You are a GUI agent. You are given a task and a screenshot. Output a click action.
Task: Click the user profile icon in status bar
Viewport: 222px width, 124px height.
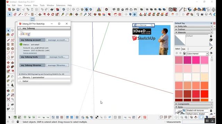18,122
